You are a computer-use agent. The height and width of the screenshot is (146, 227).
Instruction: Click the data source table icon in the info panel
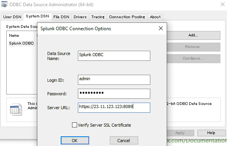[16, 110]
